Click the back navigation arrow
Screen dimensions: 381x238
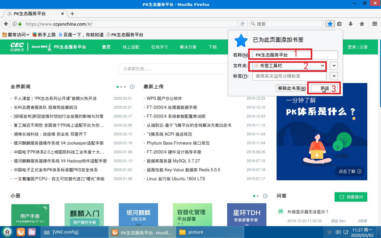[x=5, y=24]
